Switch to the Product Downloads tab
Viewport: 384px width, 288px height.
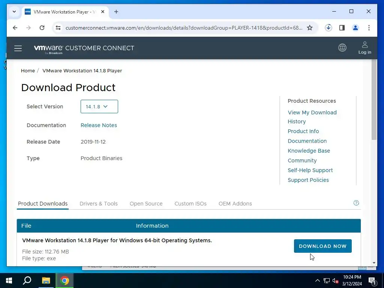coord(43,204)
